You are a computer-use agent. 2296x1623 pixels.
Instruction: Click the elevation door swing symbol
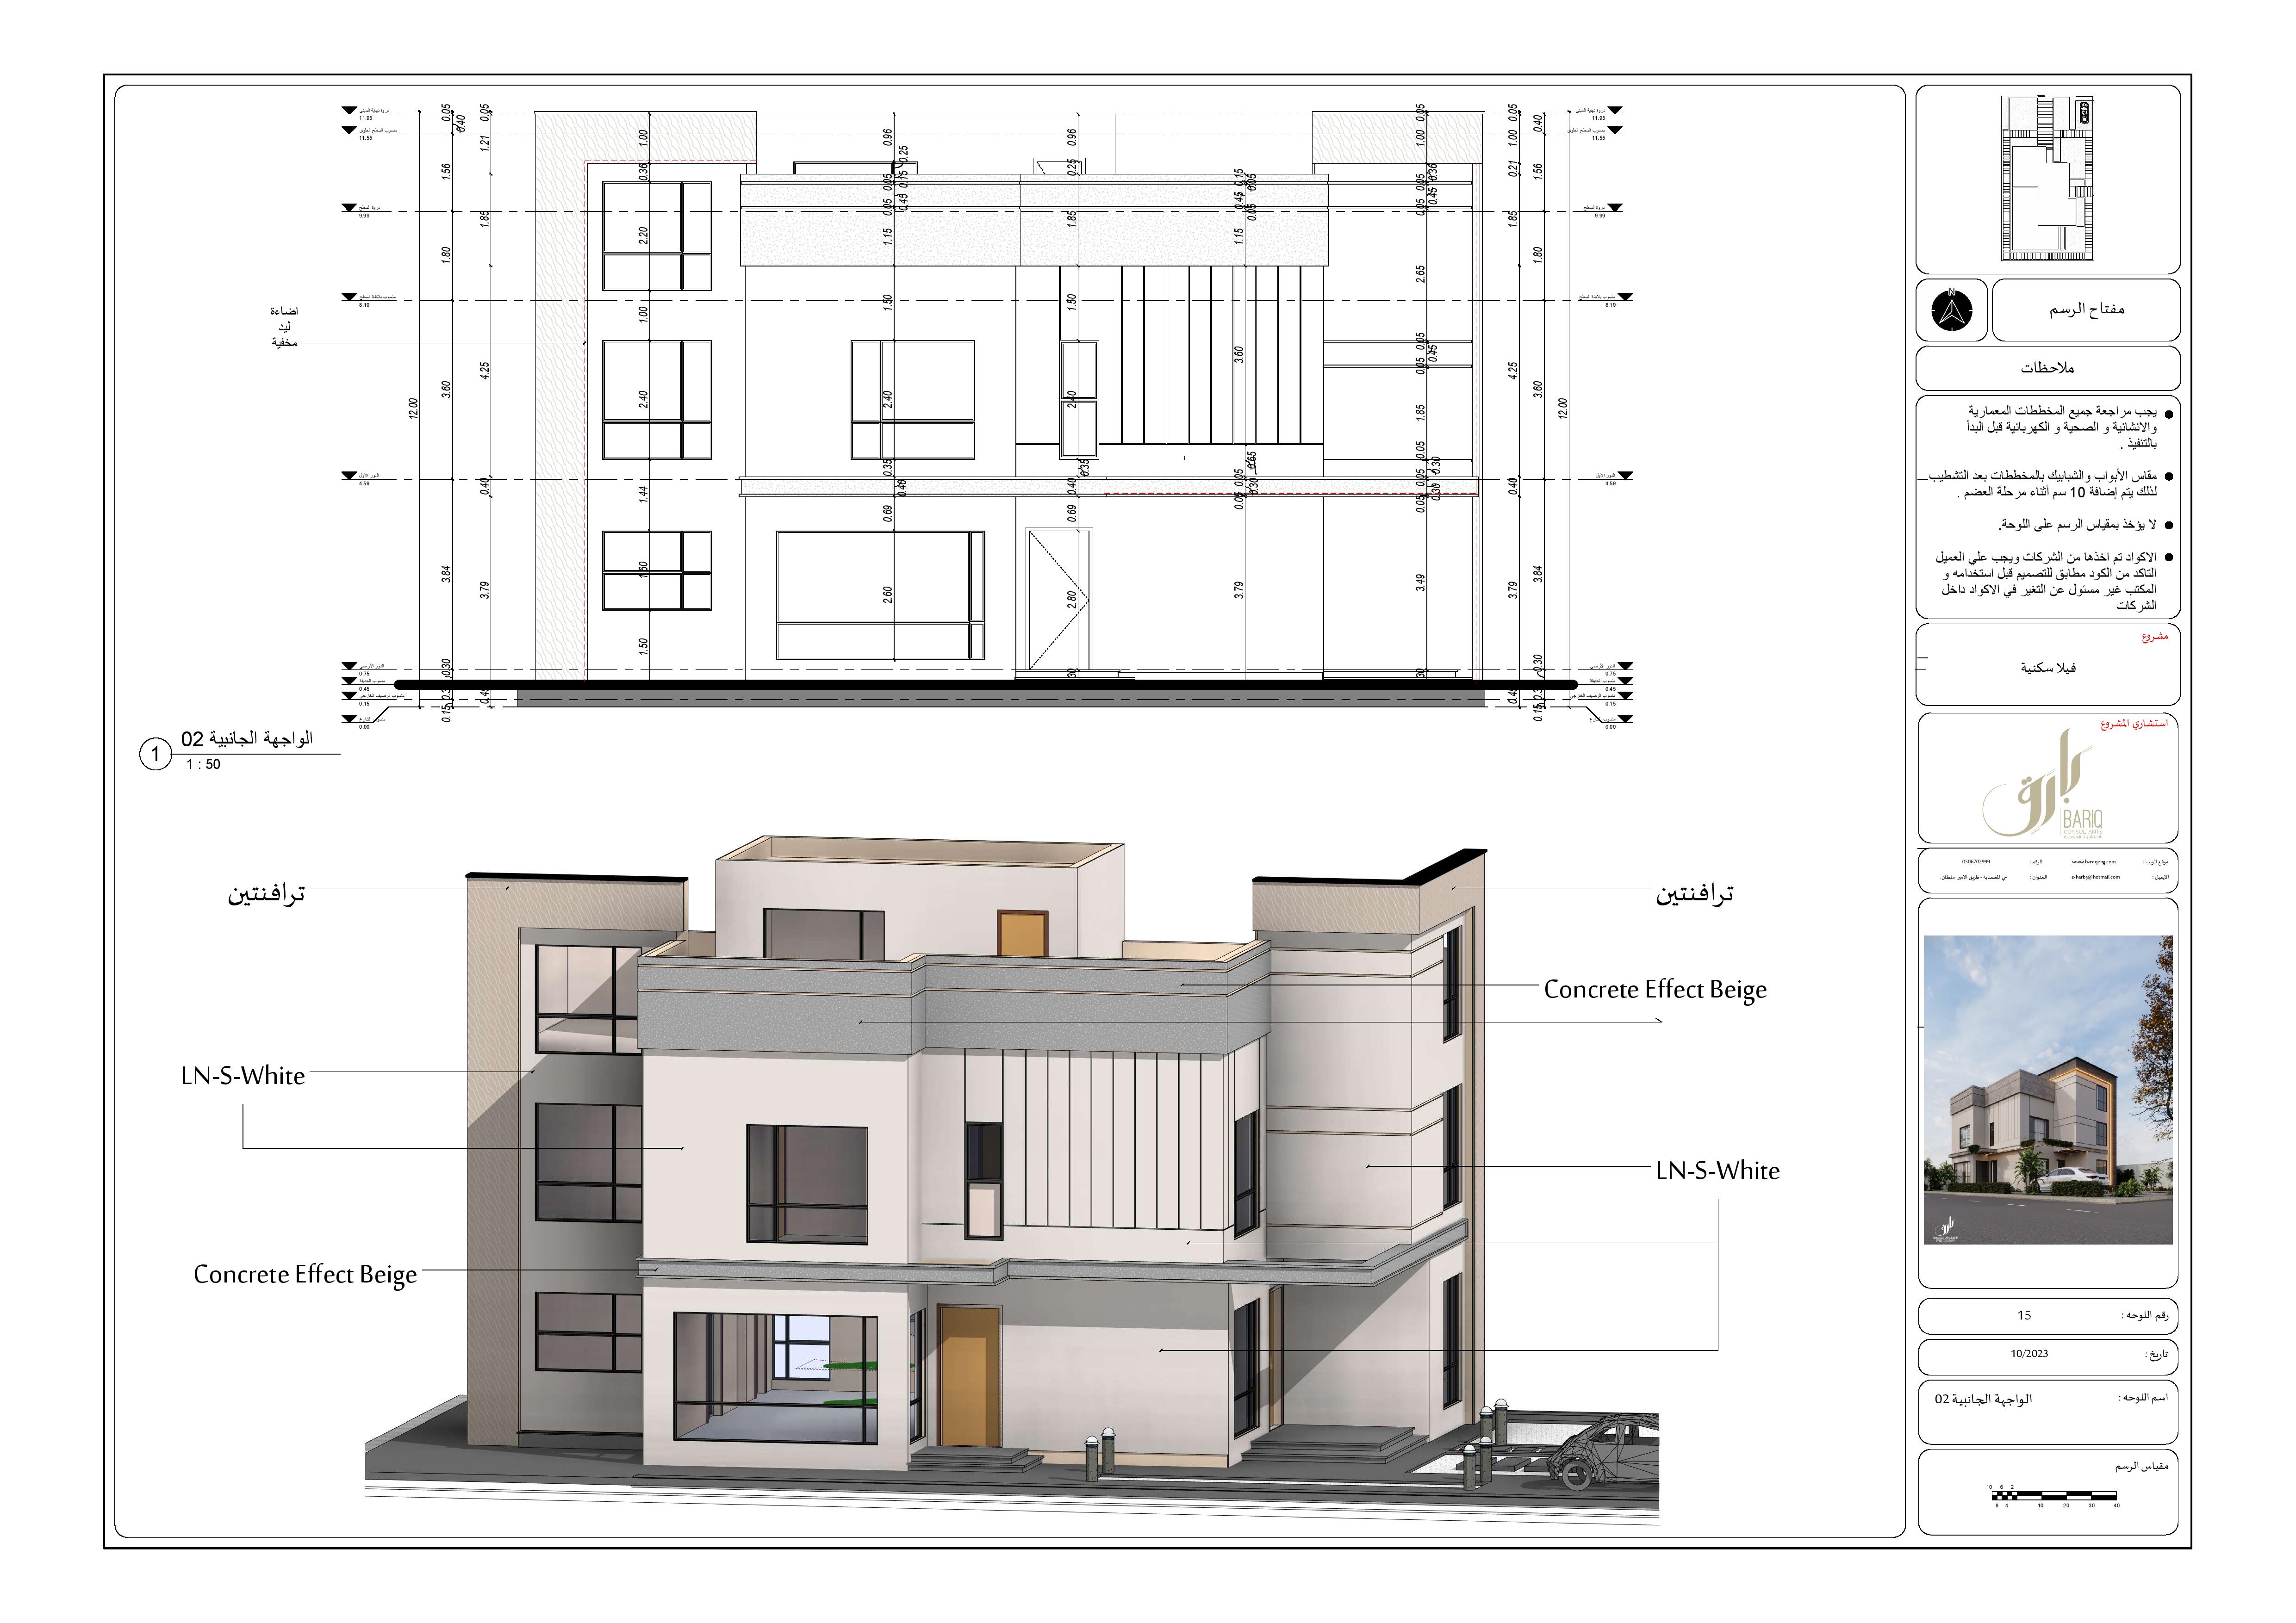[1058, 600]
